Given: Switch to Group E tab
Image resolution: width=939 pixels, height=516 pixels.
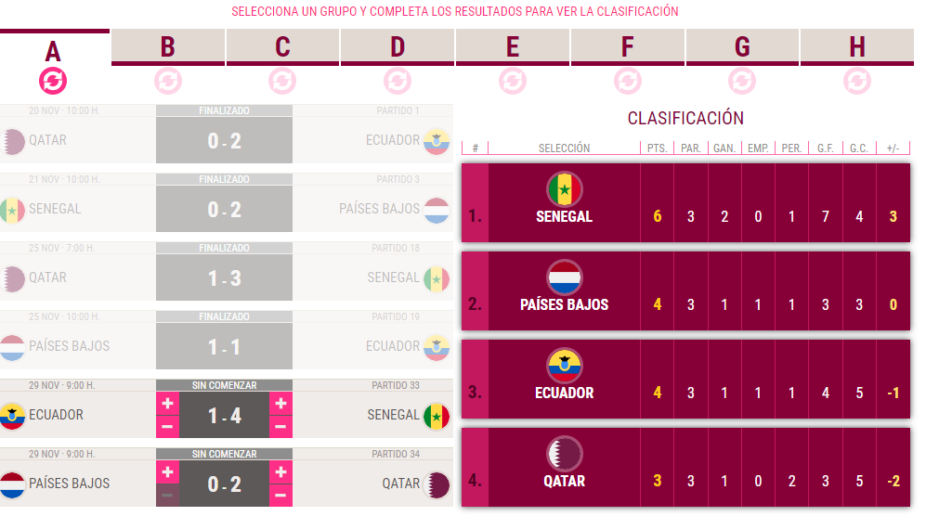Looking at the screenshot, I should (513, 46).
